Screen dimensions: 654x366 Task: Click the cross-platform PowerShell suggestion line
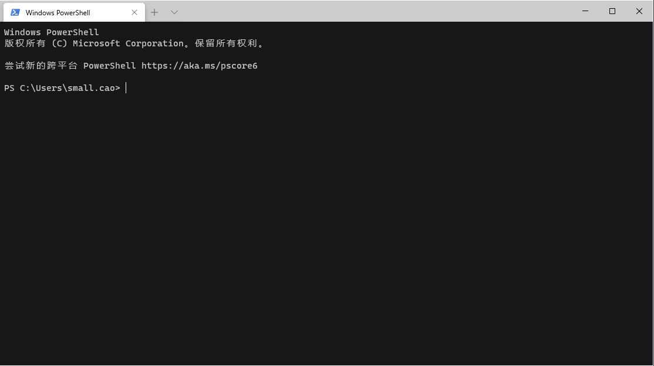click(130, 66)
